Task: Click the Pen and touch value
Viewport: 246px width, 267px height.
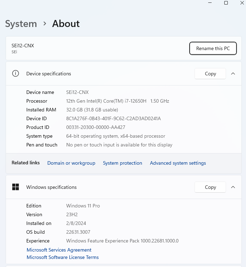Action: click(119, 145)
